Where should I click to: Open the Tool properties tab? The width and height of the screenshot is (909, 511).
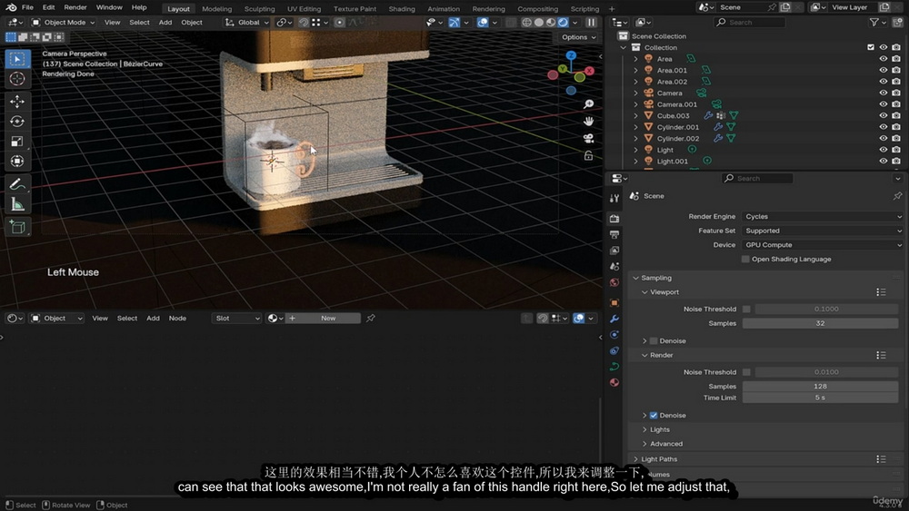[614, 199]
